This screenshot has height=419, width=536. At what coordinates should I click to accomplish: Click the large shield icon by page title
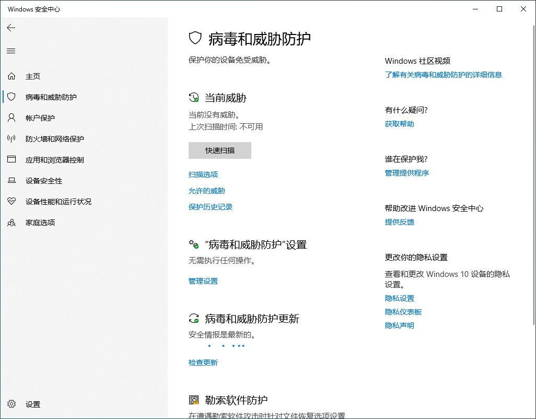195,38
